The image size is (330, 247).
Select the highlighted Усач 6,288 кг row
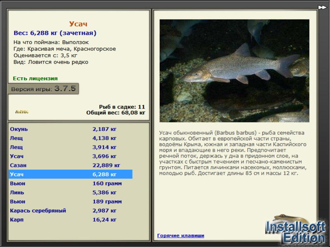[x=71, y=174]
